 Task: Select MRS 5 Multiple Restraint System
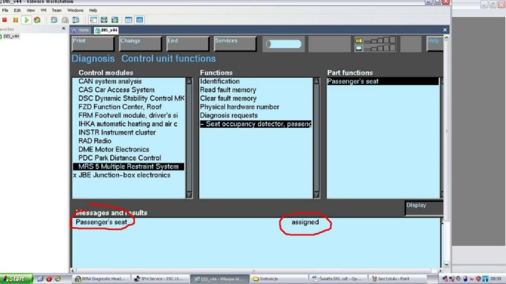pyautogui.click(x=129, y=166)
